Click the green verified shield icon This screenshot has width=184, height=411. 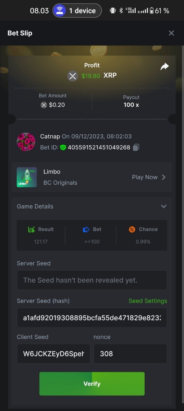pyautogui.click(x=63, y=147)
